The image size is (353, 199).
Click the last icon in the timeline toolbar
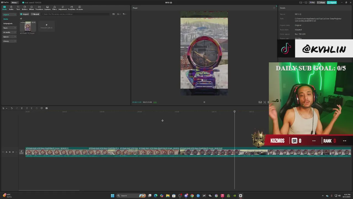point(47,108)
